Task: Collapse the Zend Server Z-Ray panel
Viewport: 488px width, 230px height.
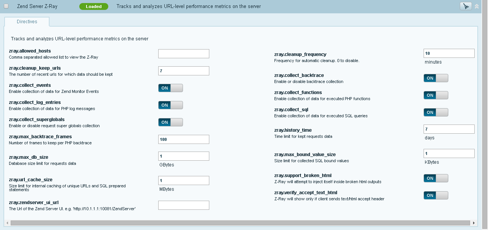Action: point(477,6)
